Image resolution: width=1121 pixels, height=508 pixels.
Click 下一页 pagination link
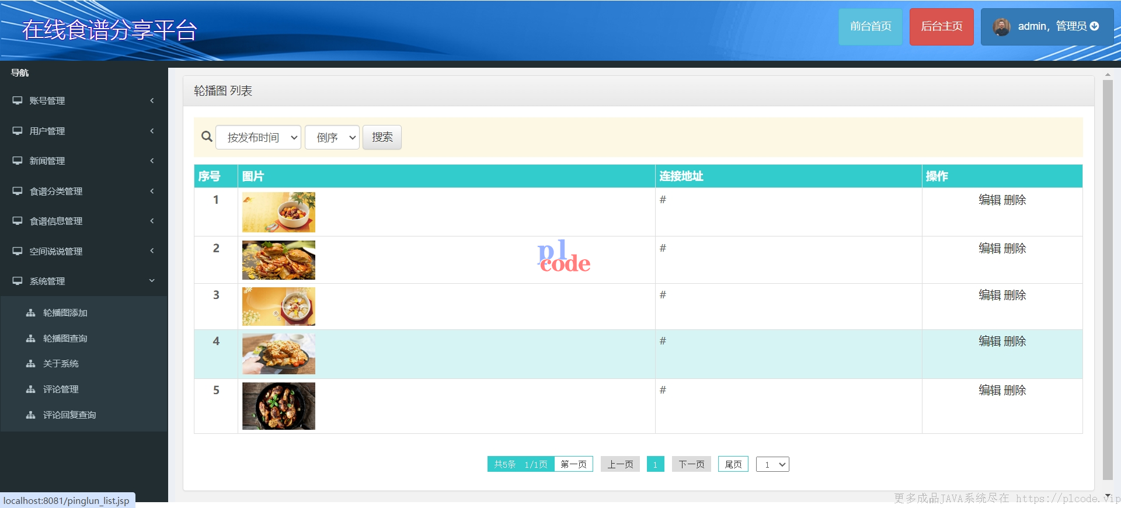click(691, 464)
